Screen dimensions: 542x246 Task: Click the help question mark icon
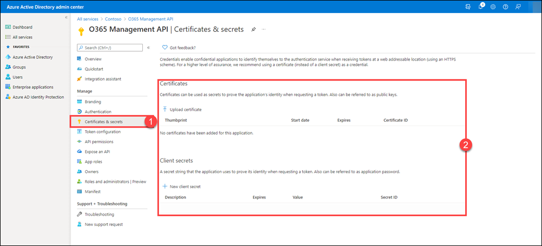505,6
